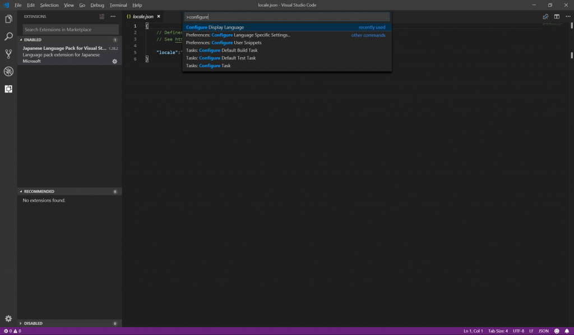Select the Extensions icon in the activity bar

click(x=8, y=89)
